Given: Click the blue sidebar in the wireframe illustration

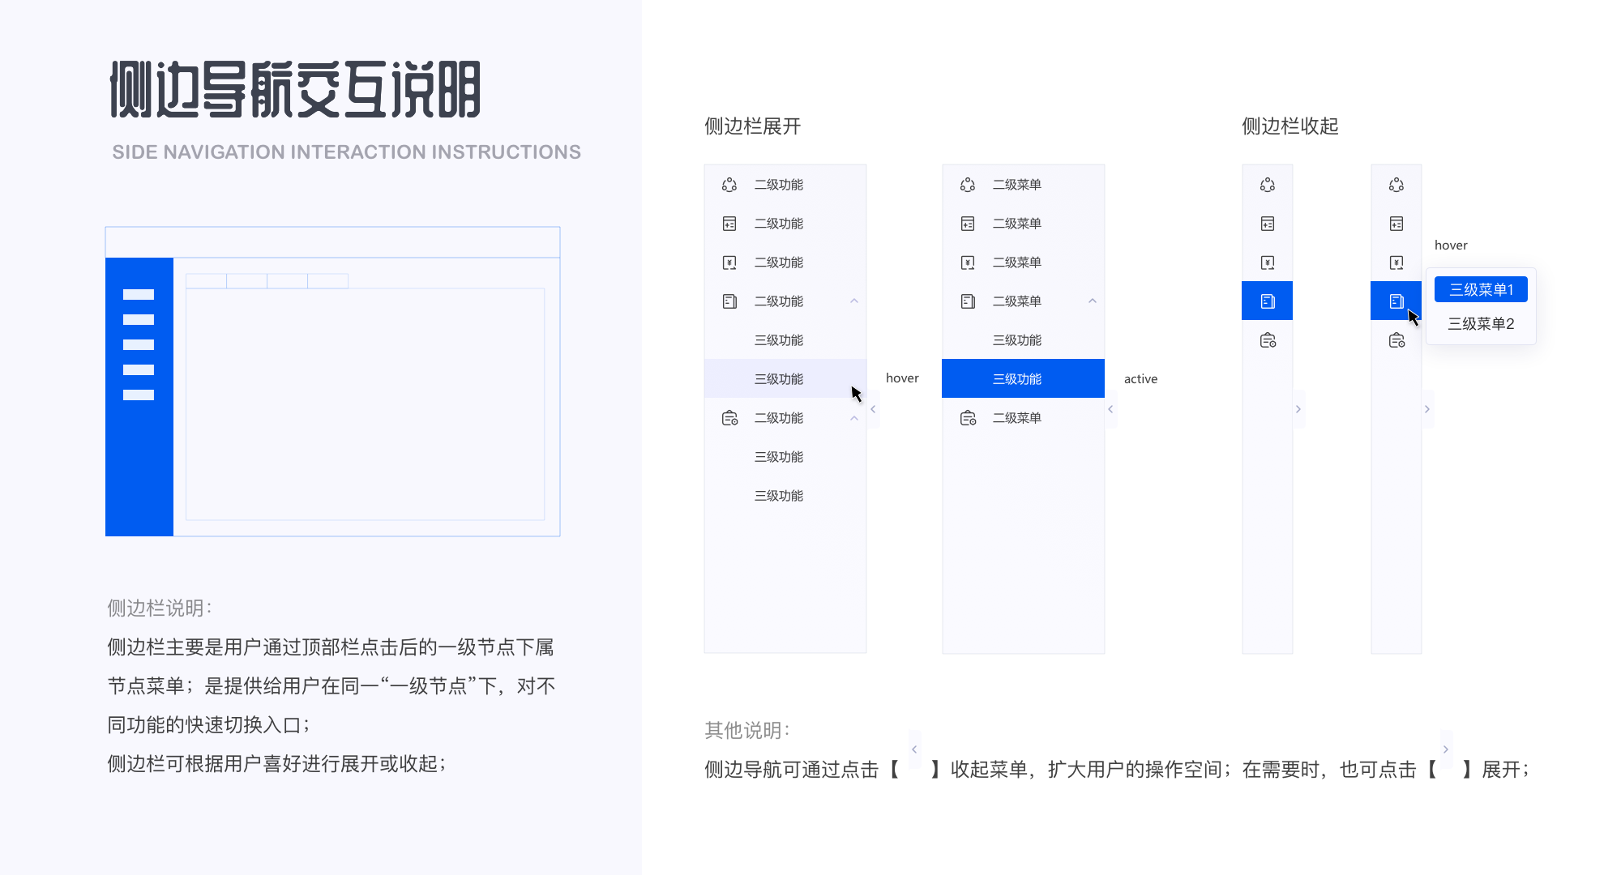Looking at the screenshot, I should tap(139, 397).
